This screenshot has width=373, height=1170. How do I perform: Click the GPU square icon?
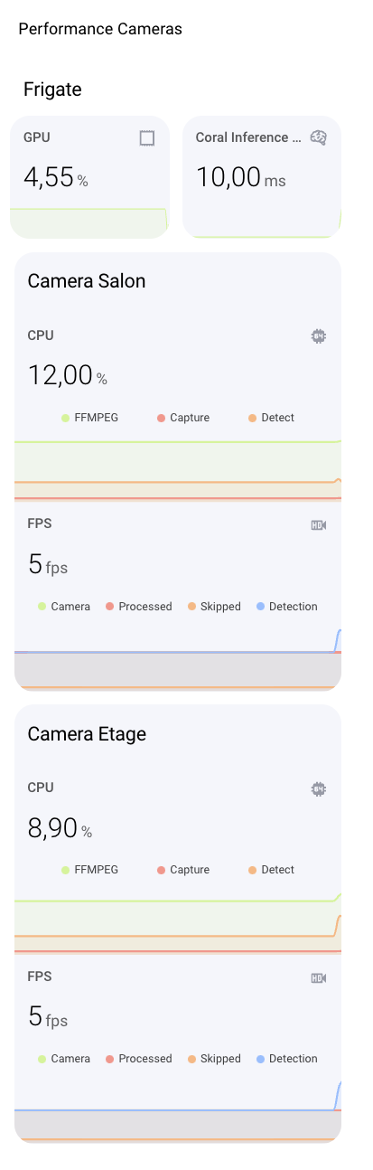pos(147,138)
